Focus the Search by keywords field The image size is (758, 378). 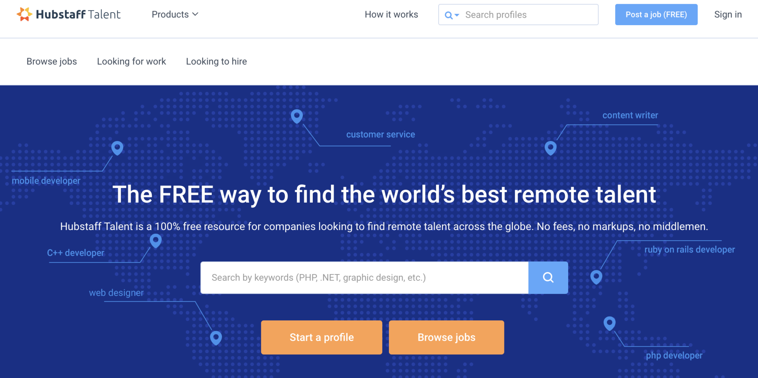pos(365,278)
